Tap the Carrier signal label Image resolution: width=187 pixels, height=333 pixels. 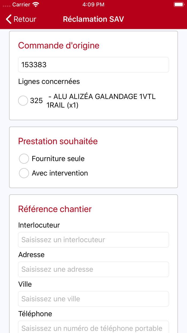click(x=21, y=5)
